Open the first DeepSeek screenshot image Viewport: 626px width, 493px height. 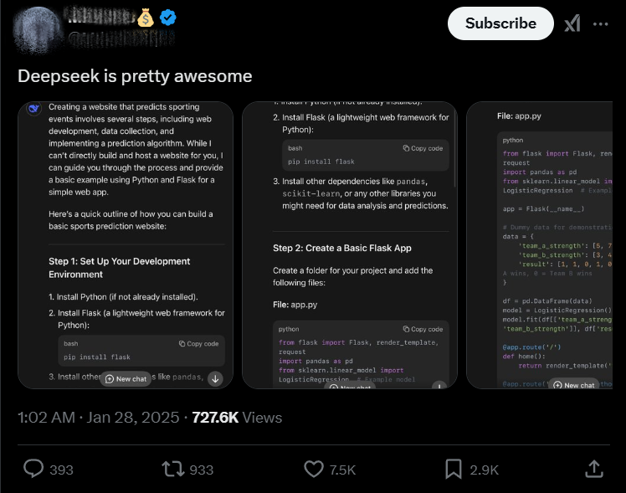tap(126, 245)
